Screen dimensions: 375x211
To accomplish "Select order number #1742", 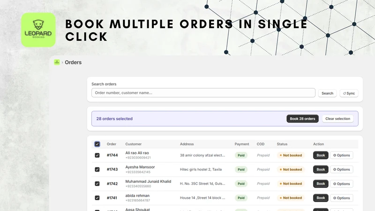I will coord(112,184).
